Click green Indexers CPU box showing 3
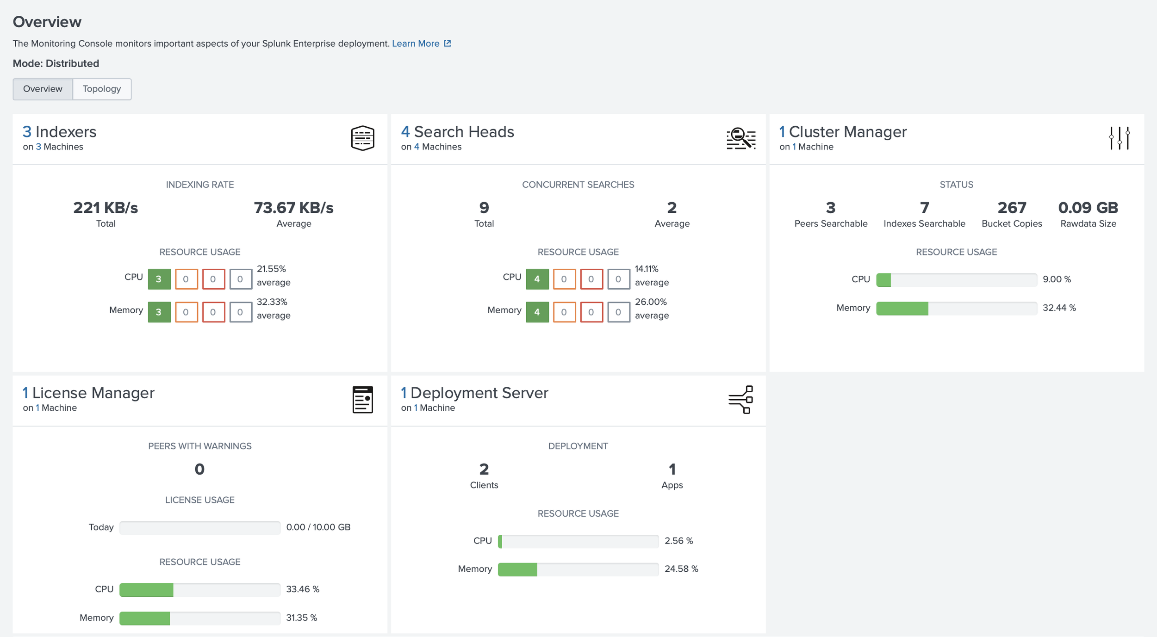The width and height of the screenshot is (1157, 637). click(x=159, y=279)
